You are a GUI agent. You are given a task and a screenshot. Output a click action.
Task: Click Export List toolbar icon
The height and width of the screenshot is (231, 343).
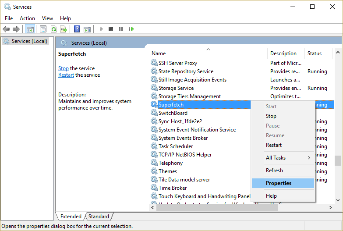[64, 29]
